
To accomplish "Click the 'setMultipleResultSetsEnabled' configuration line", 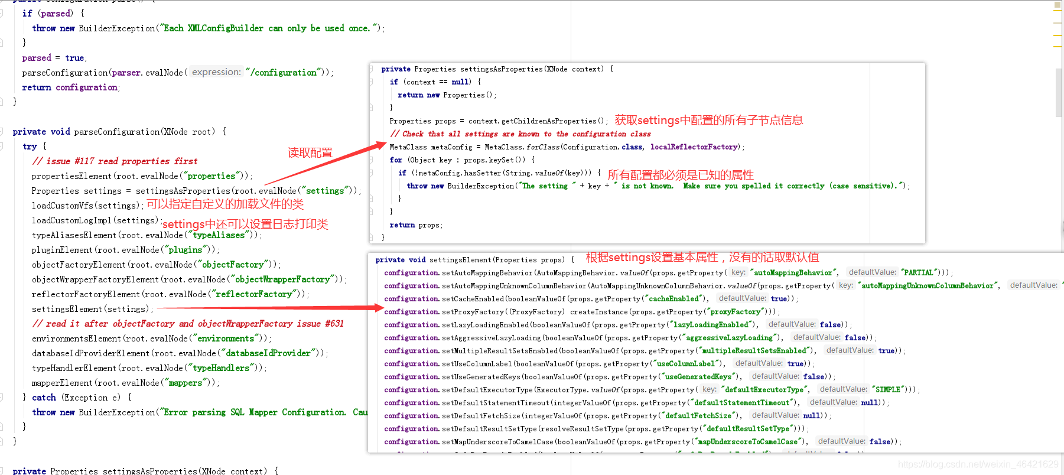I will point(645,351).
